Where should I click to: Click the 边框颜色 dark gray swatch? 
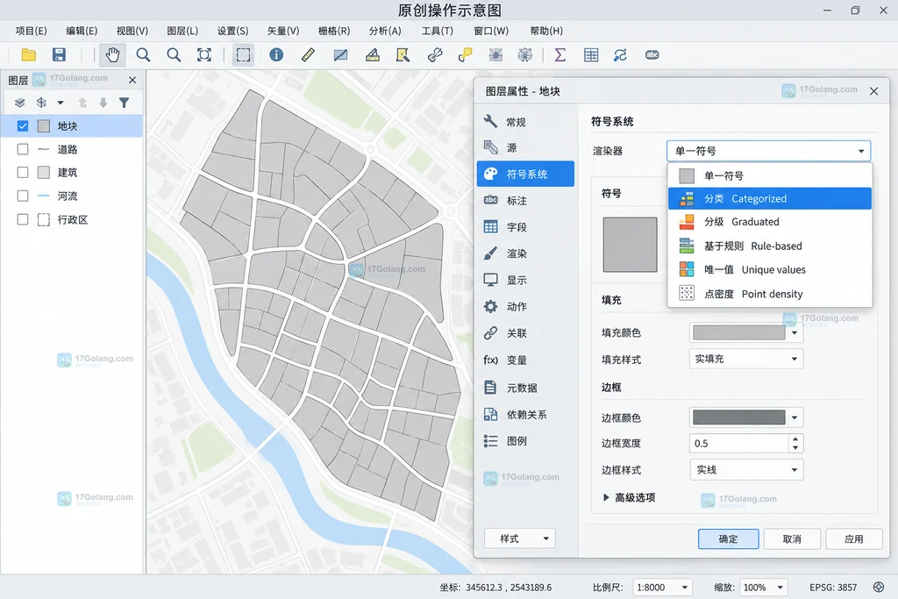click(738, 417)
